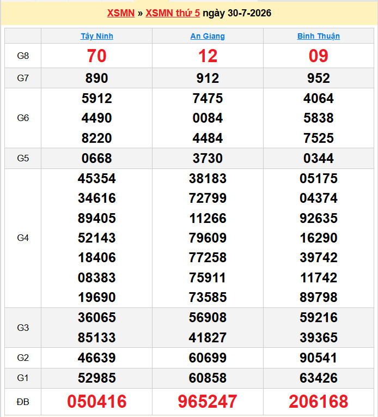
Task: Select G5 number 0668
Action: tap(97, 158)
